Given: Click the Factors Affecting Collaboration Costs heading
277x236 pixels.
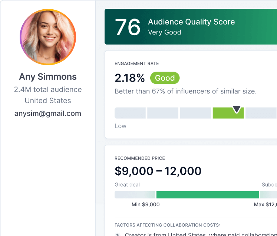Looking at the screenshot, I should tap(167, 225).
